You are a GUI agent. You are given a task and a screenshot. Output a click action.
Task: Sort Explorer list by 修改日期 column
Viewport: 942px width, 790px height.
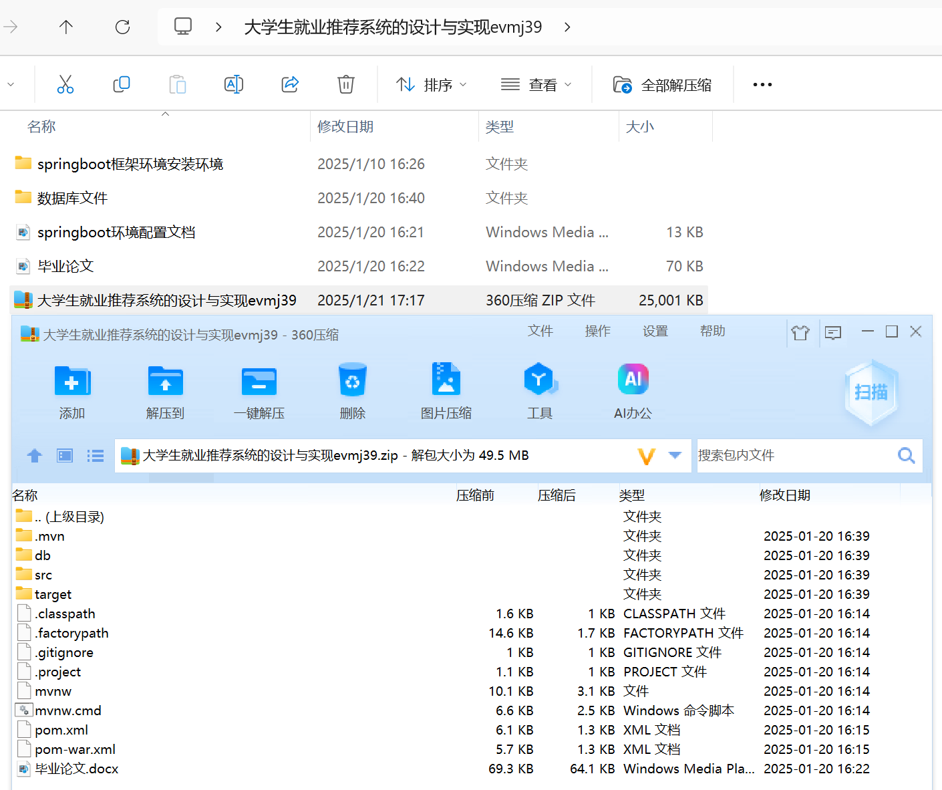(345, 126)
